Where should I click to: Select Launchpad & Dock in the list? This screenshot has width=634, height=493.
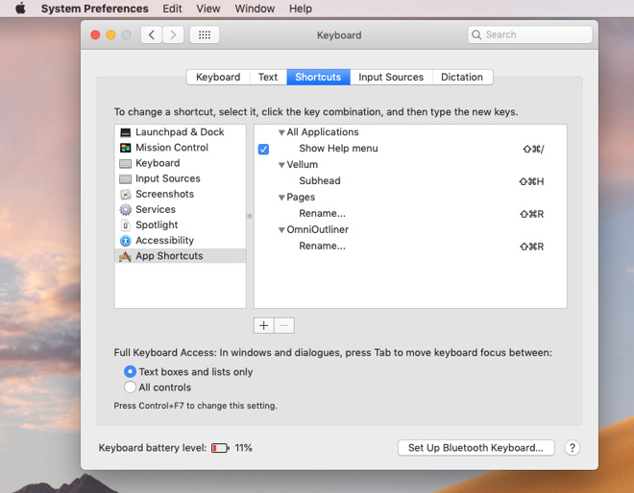pos(181,132)
